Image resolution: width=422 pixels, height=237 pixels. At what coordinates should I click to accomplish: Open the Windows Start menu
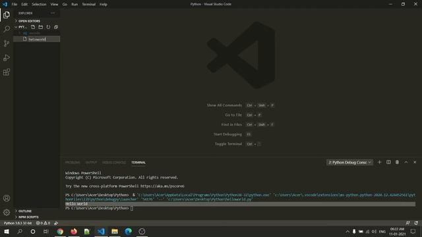(7, 231)
